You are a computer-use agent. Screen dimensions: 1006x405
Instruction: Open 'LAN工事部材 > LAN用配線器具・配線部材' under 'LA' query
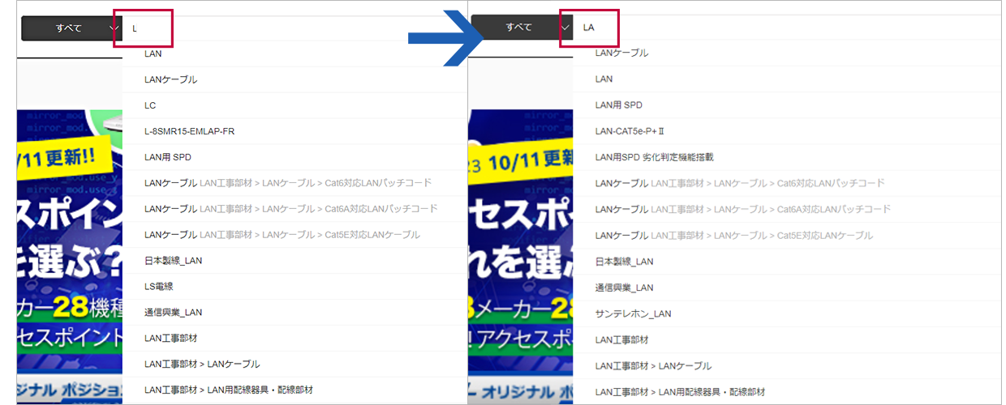[679, 391]
